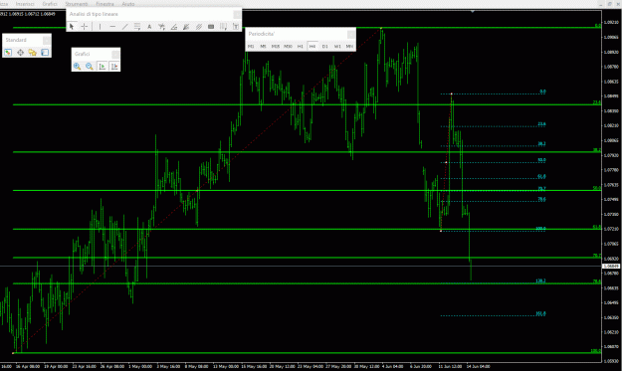622x371 pixels.
Task: Toggle the chart shift button
Action: pyautogui.click(x=114, y=67)
